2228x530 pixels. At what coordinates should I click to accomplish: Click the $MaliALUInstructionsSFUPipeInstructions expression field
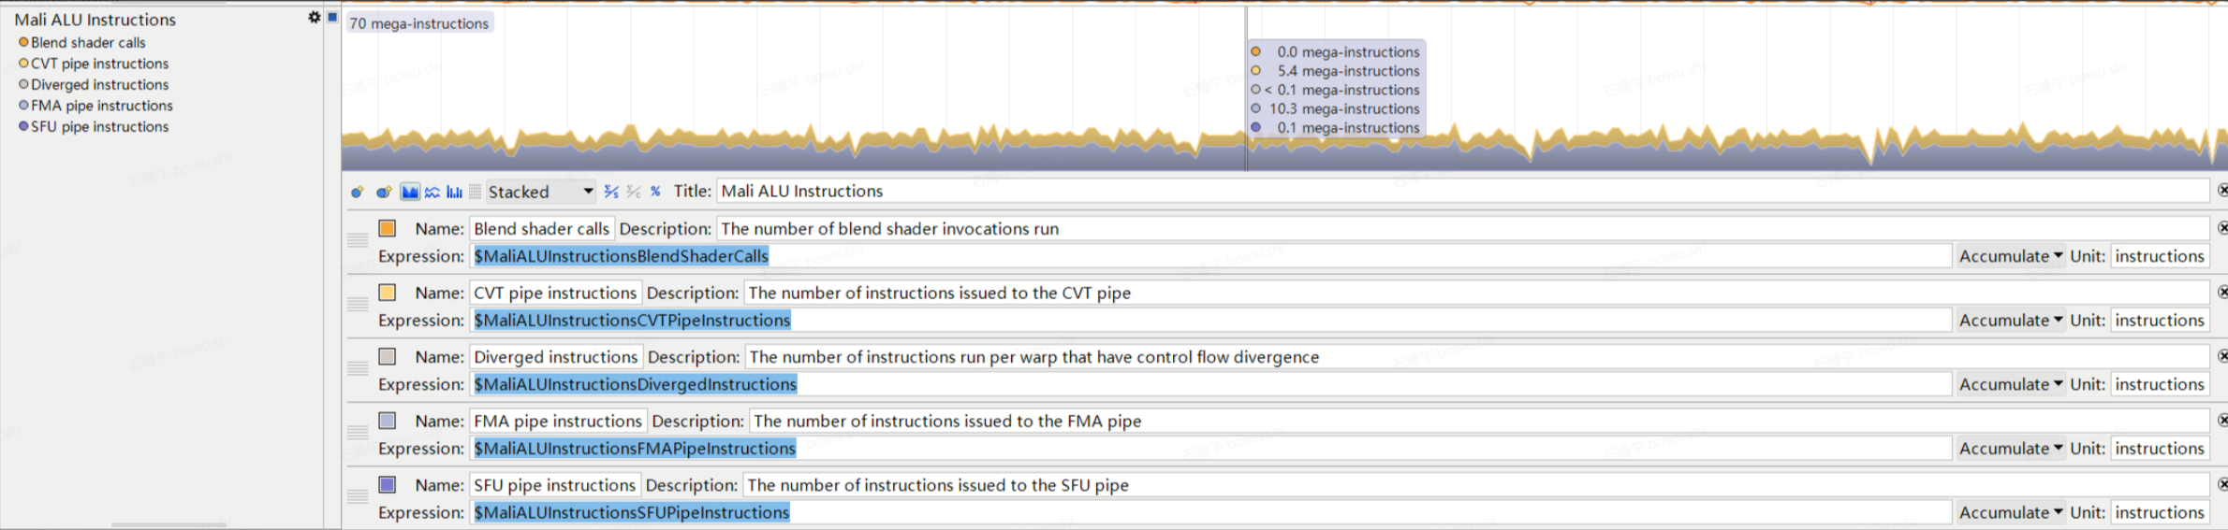coord(1210,512)
